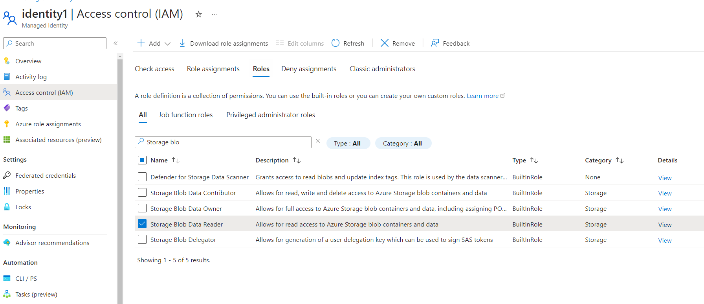Click the Tasks (preview) icon

coord(7,294)
